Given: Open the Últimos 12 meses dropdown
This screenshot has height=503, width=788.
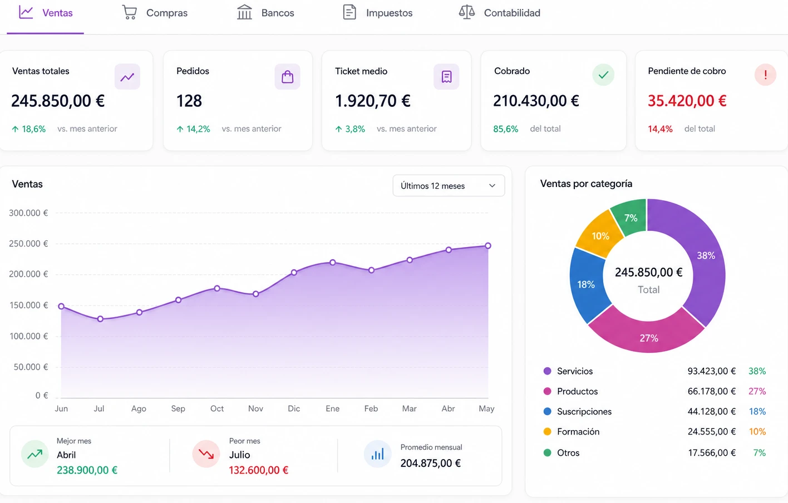Looking at the screenshot, I should pos(449,186).
